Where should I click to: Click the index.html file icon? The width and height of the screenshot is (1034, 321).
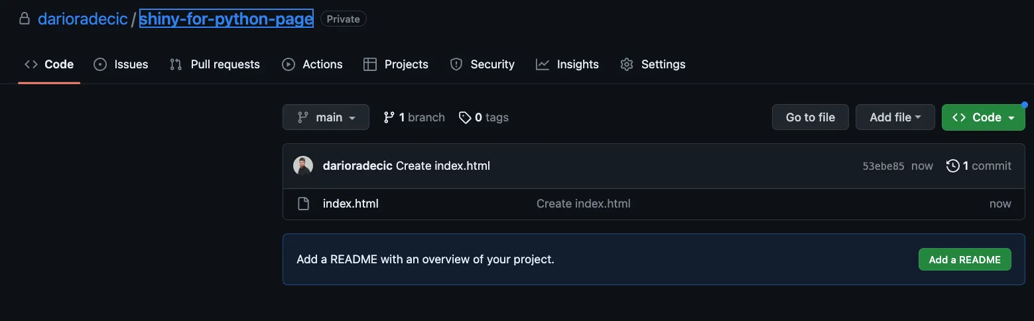click(303, 204)
